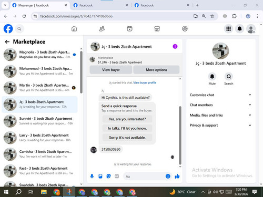The image size is (263, 197).
Task: Click the chat messages scrollbar
Action: coord(180,135)
